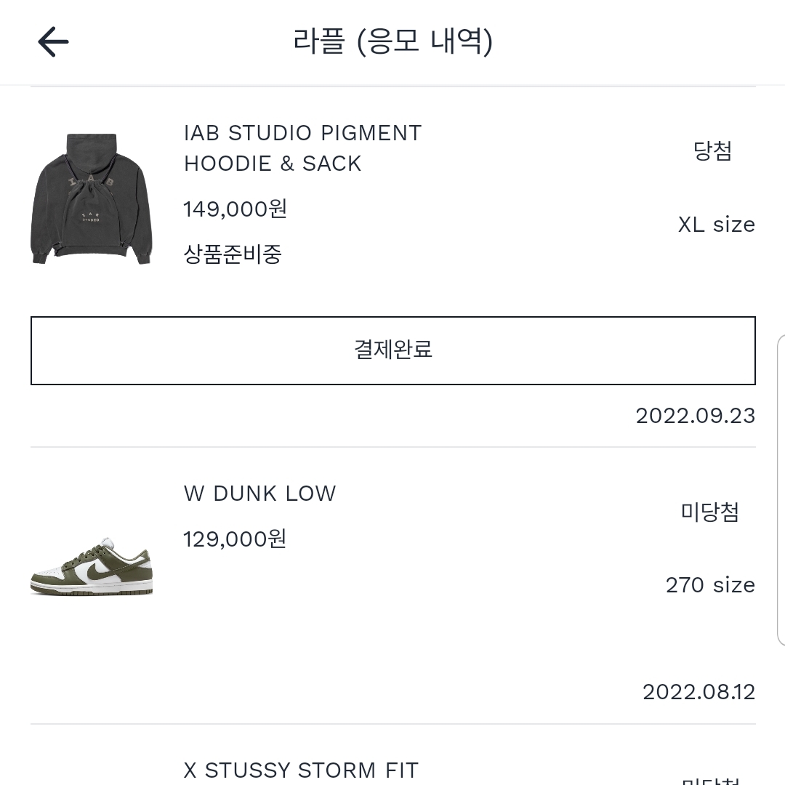This screenshot has width=785, height=785.
Task: Click the divider between hoodie and Dunk entries
Action: (x=393, y=447)
